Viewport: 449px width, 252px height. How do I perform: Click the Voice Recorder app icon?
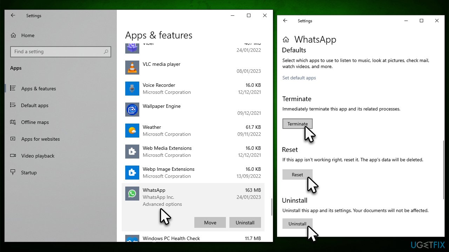click(132, 89)
